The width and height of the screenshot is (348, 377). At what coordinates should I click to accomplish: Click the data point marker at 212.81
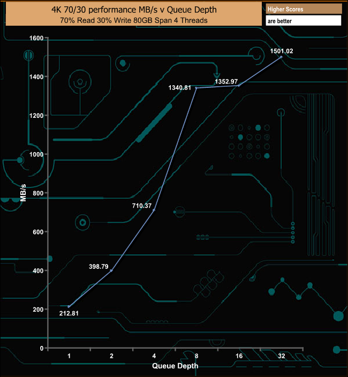(x=69, y=306)
